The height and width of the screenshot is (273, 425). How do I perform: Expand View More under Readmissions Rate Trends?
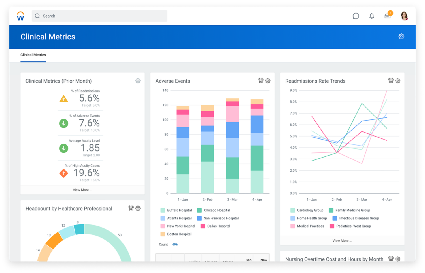pos(342,240)
